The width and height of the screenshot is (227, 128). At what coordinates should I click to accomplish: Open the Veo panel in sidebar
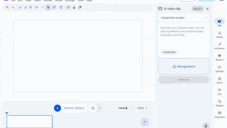coord(220,23)
